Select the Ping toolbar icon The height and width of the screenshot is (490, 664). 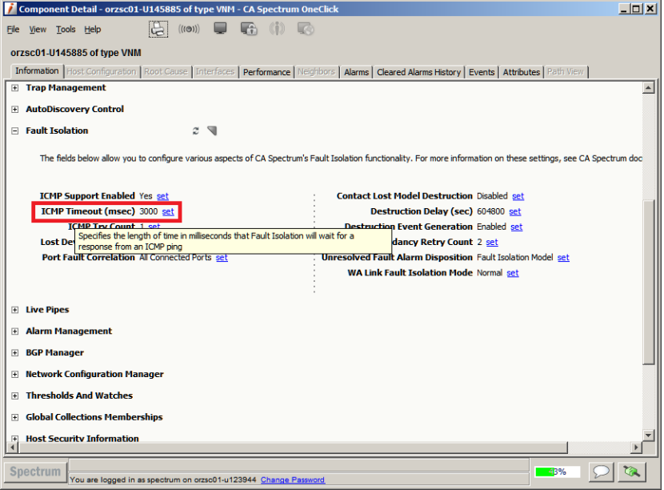point(190,29)
